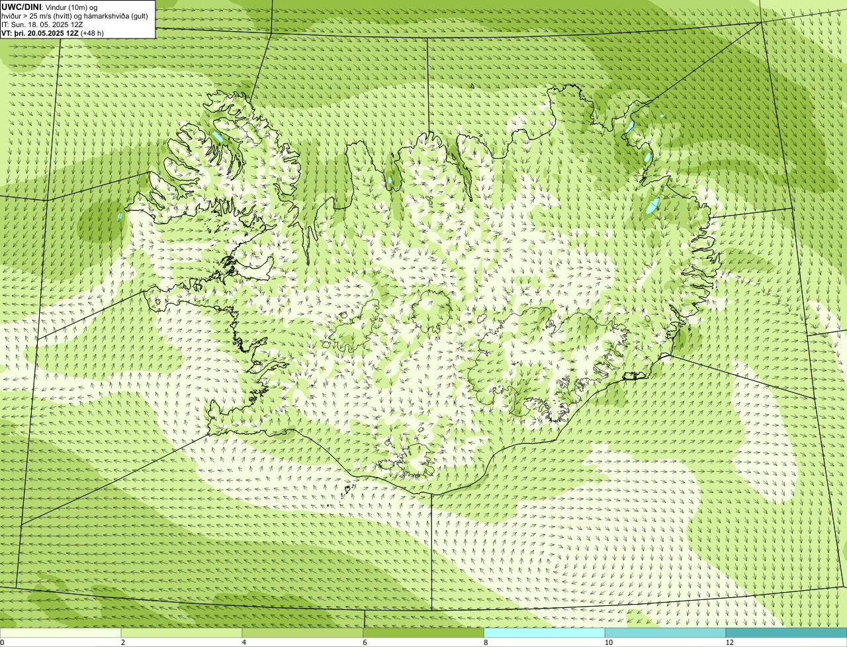Click the 2–4 light green scale segment
The image size is (847, 647).
(182, 632)
